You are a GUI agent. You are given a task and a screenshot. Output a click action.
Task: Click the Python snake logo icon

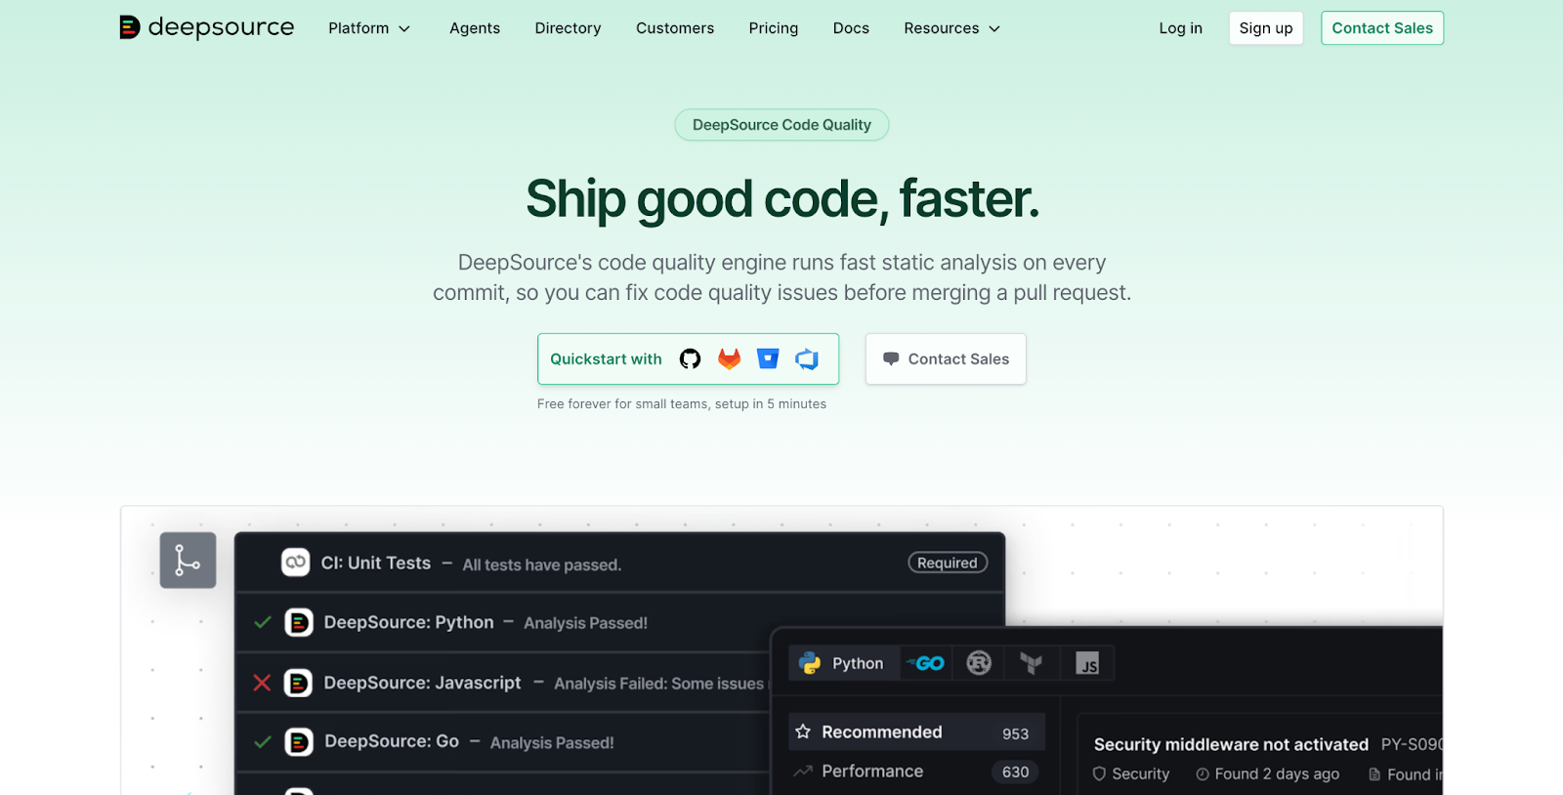pos(810,663)
